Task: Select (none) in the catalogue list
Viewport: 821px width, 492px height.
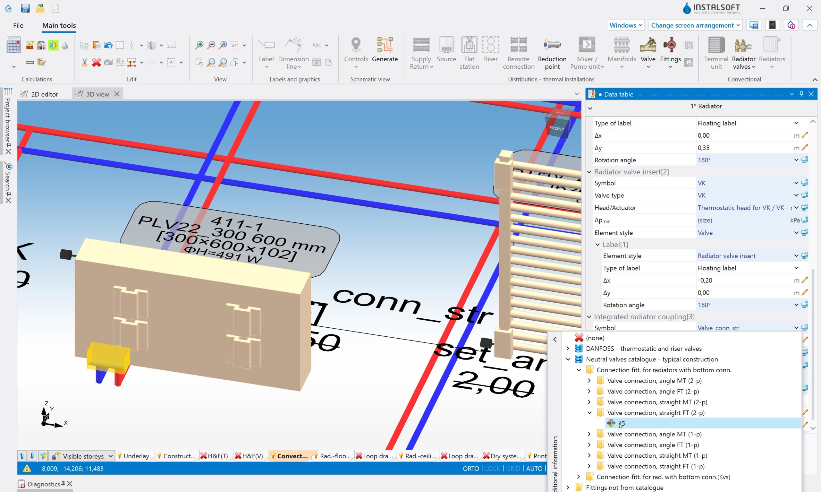Action: (x=595, y=338)
